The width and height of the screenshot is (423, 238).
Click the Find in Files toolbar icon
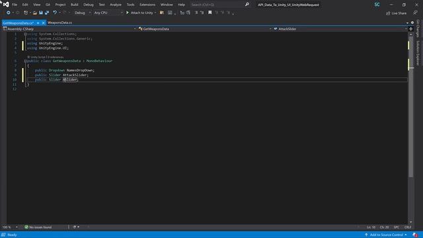[x=162, y=13]
